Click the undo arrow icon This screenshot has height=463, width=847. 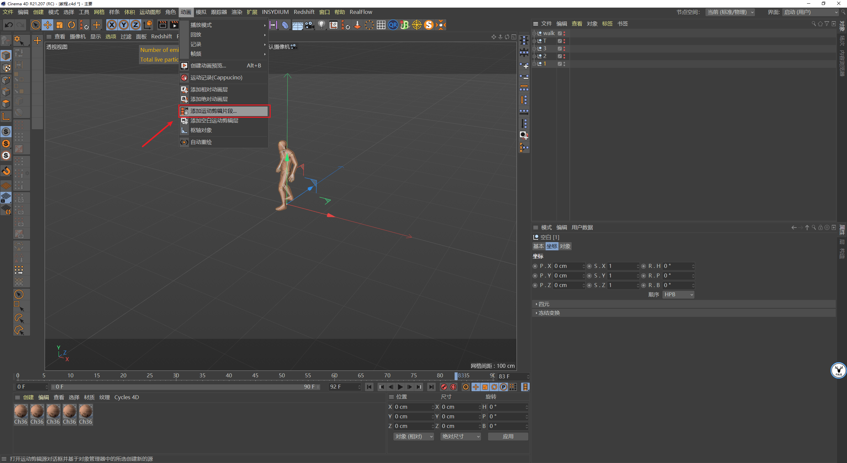(x=9, y=25)
